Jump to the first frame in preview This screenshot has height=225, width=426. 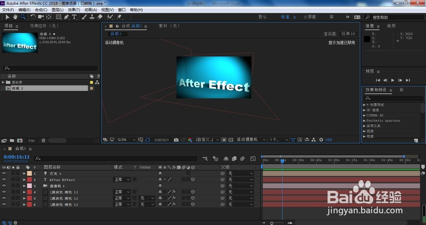377,80
